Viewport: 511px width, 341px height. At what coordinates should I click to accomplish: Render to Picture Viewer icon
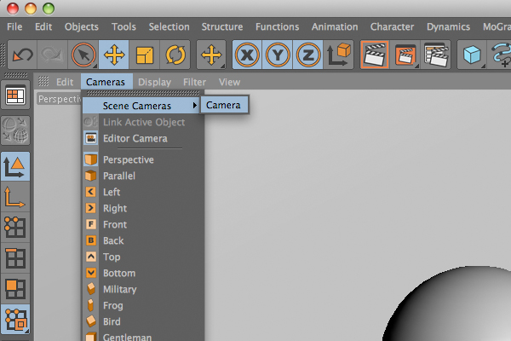[x=405, y=55]
